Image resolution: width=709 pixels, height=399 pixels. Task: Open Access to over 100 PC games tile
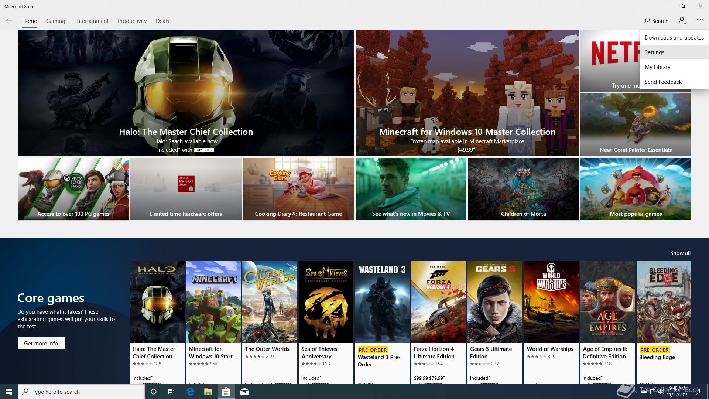(x=73, y=189)
